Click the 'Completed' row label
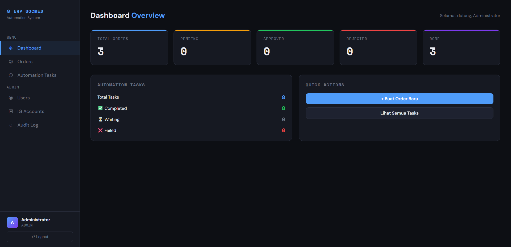511x247 pixels. click(116, 108)
